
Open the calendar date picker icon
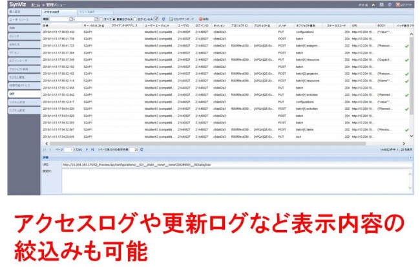[72, 19]
